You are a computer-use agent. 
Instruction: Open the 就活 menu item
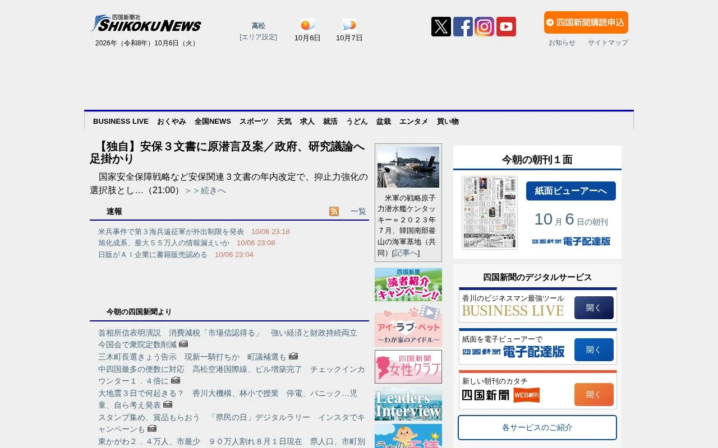[x=330, y=122]
